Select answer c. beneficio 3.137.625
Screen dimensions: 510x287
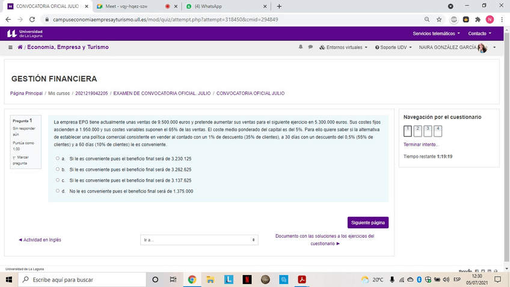[58, 180]
